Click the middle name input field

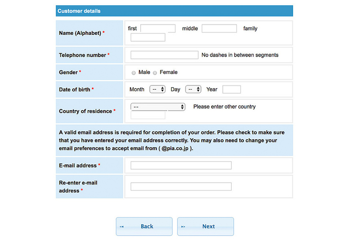(219, 29)
